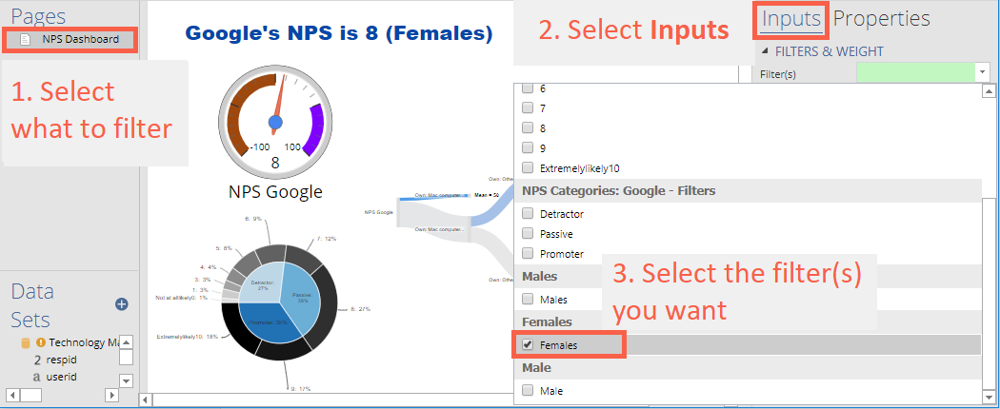Viewport: 1000px width, 409px height.
Task: Click the Data Sets panel scroll-up arrow
Action: coord(127,342)
